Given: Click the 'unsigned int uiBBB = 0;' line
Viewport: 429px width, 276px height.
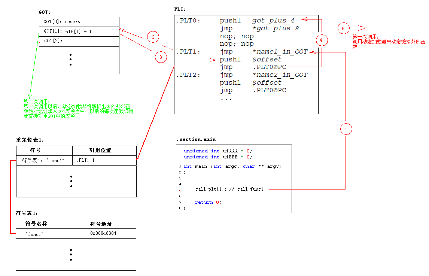Looking at the screenshot, I should click(218, 157).
